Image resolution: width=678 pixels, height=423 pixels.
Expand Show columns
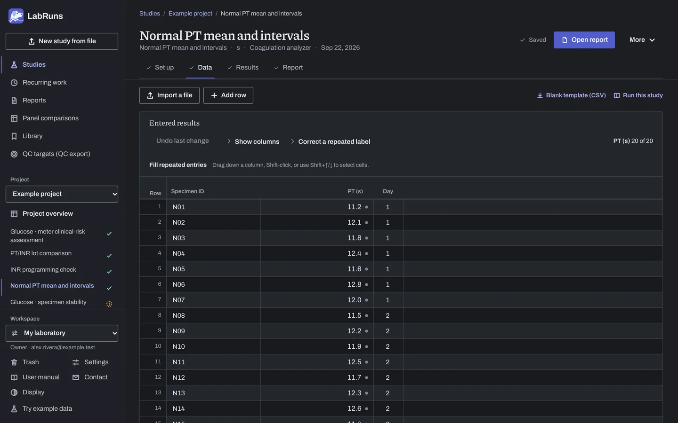coord(253,141)
